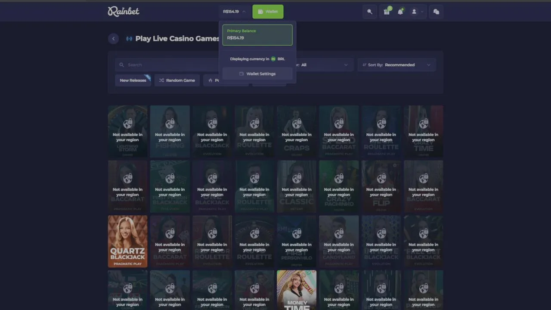The height and width of the screenshot is (310, 551).
Task: Click 'Play Live Casino Games' heading
Action: [177, 39]
